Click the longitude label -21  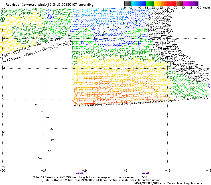tap(126, 170)
